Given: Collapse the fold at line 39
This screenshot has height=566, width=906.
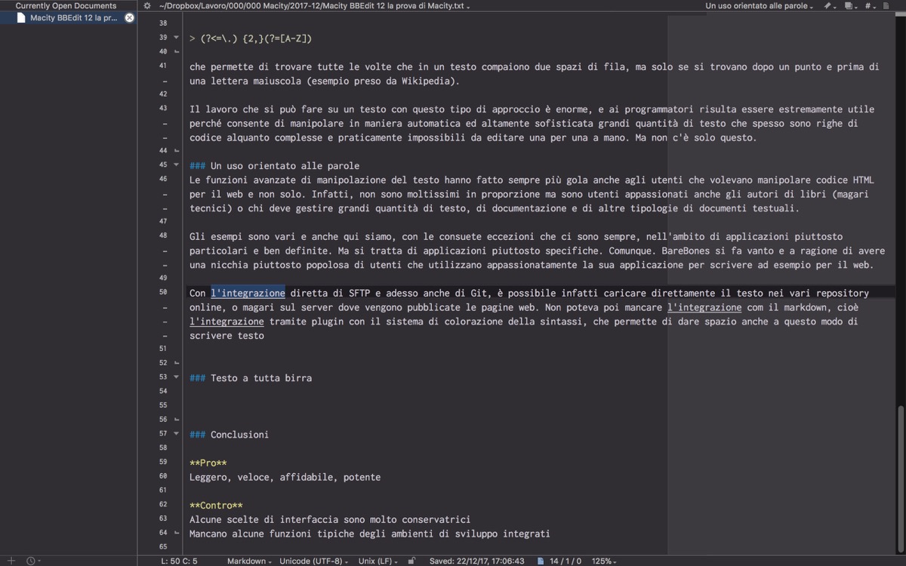Looking at the screenshot, I should click(x=177, y=38).
